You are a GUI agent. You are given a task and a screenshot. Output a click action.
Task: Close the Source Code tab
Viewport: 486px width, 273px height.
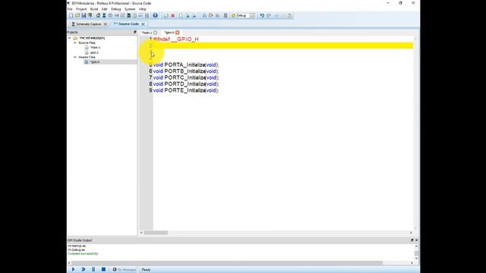tap(143, 24)
